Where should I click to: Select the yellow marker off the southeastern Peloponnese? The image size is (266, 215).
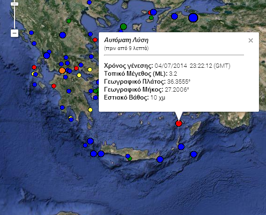pyautogui.click(x=90, y=110)
